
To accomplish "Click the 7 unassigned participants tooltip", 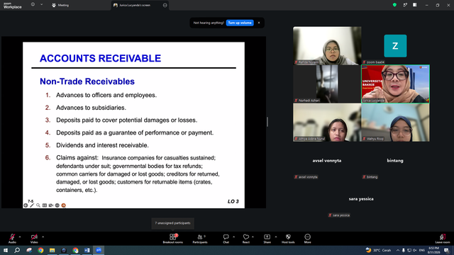I will coord(173,223).
